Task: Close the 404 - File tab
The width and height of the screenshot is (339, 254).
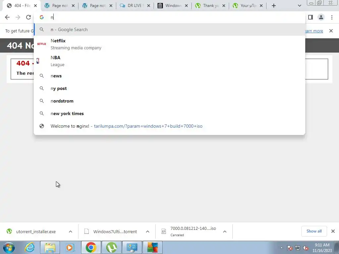Action: coord(36,6)
